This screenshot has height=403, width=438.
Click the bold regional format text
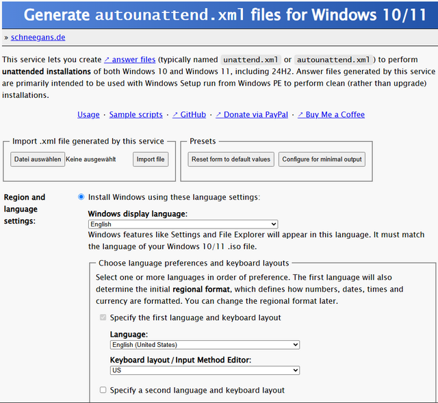coord(201,289)
